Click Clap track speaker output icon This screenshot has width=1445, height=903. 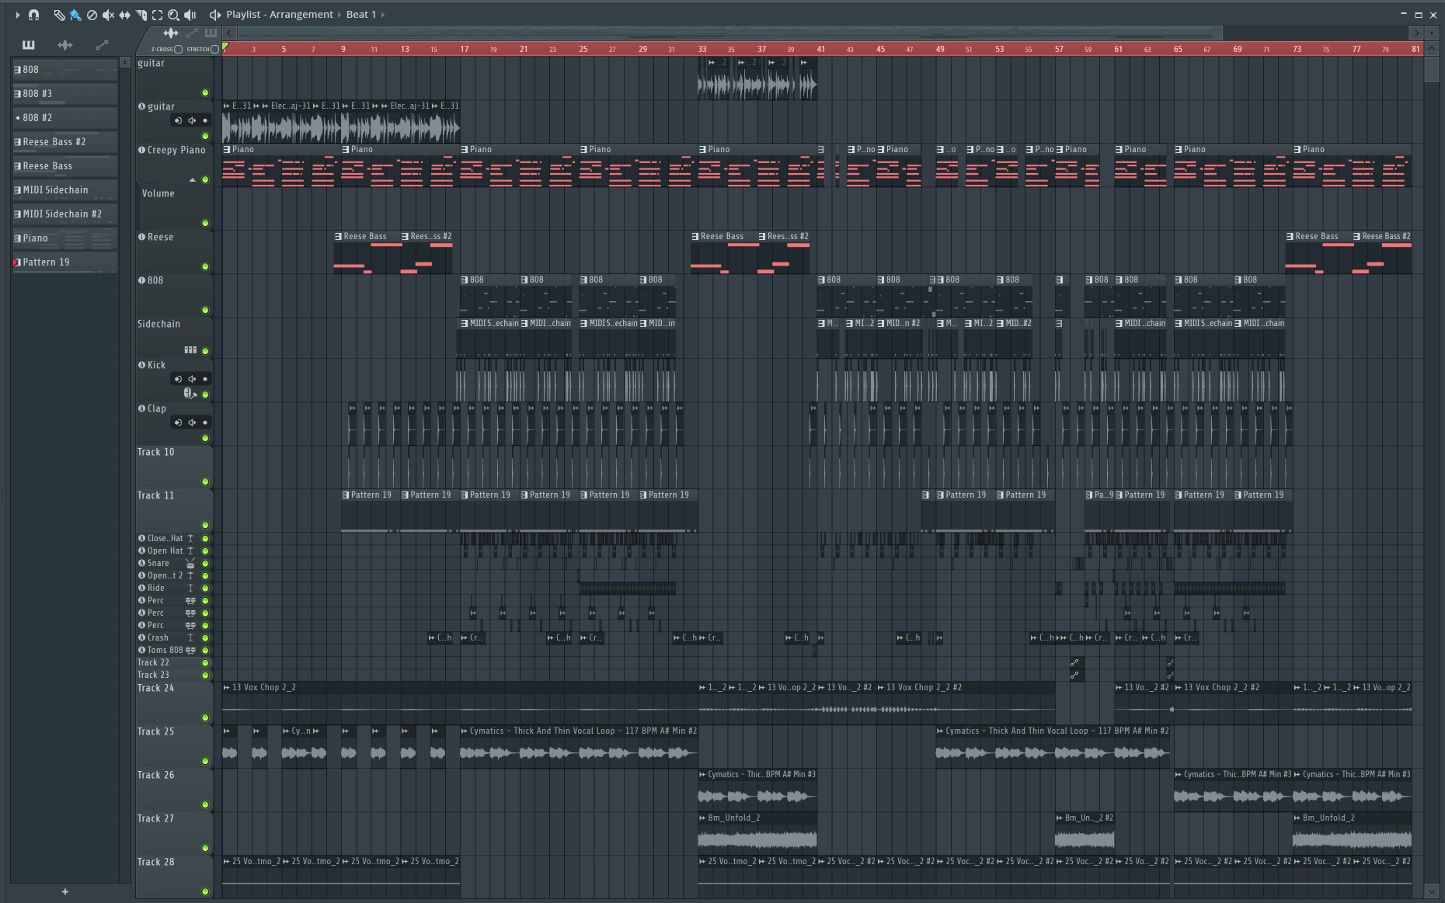[x=192, y=422]
